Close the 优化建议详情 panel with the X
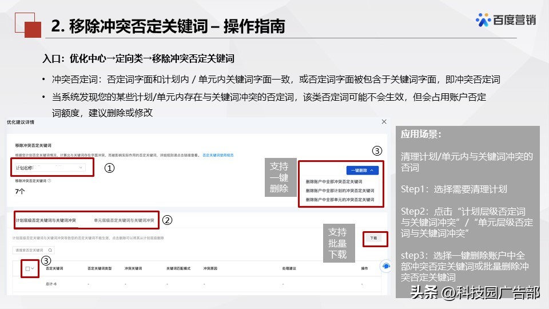The image size is (549, 309). point(384,121)
